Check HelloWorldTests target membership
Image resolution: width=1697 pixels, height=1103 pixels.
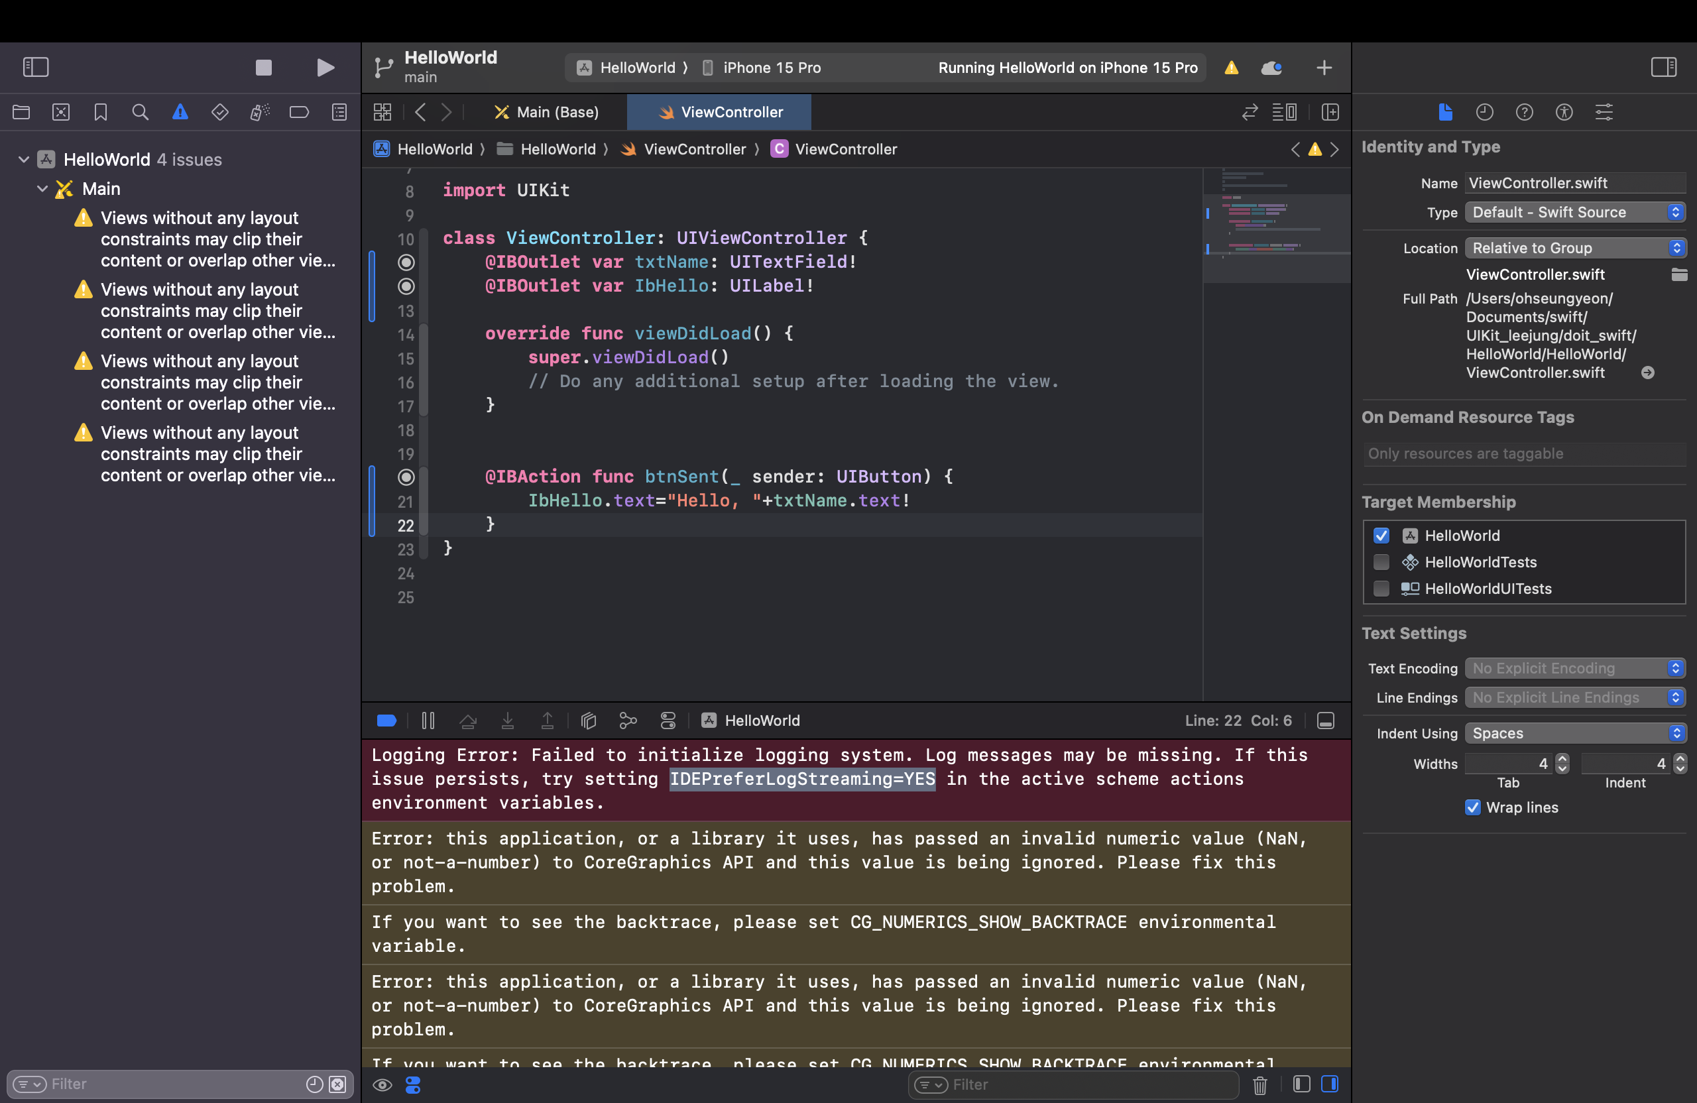pyautogui.click(x=1381, y=562)
